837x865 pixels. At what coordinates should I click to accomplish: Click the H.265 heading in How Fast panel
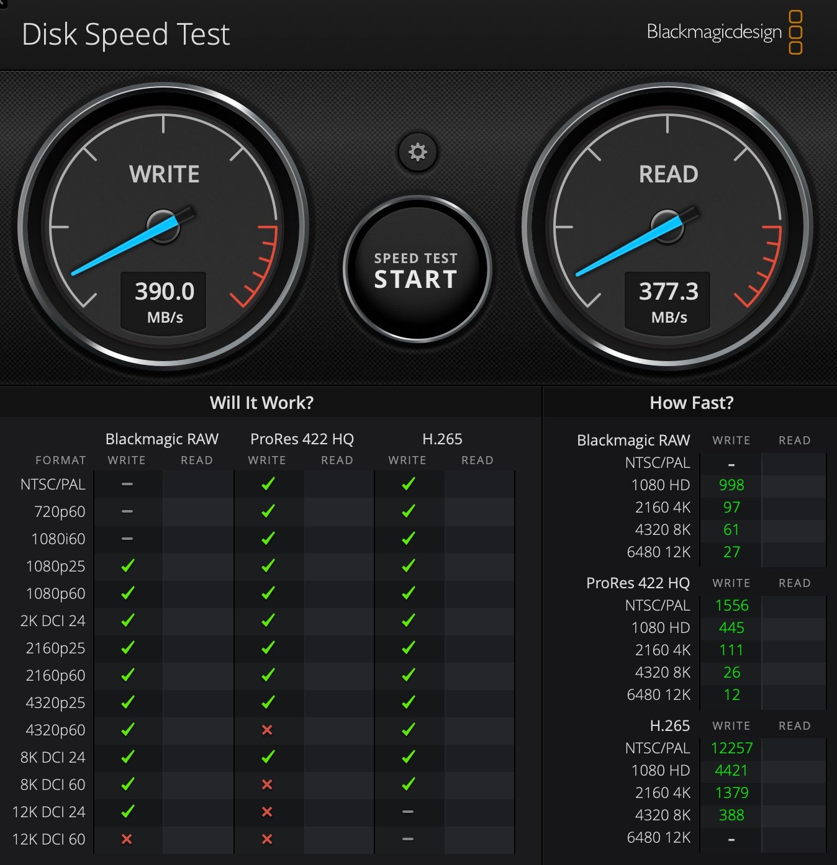click(669, 725)
